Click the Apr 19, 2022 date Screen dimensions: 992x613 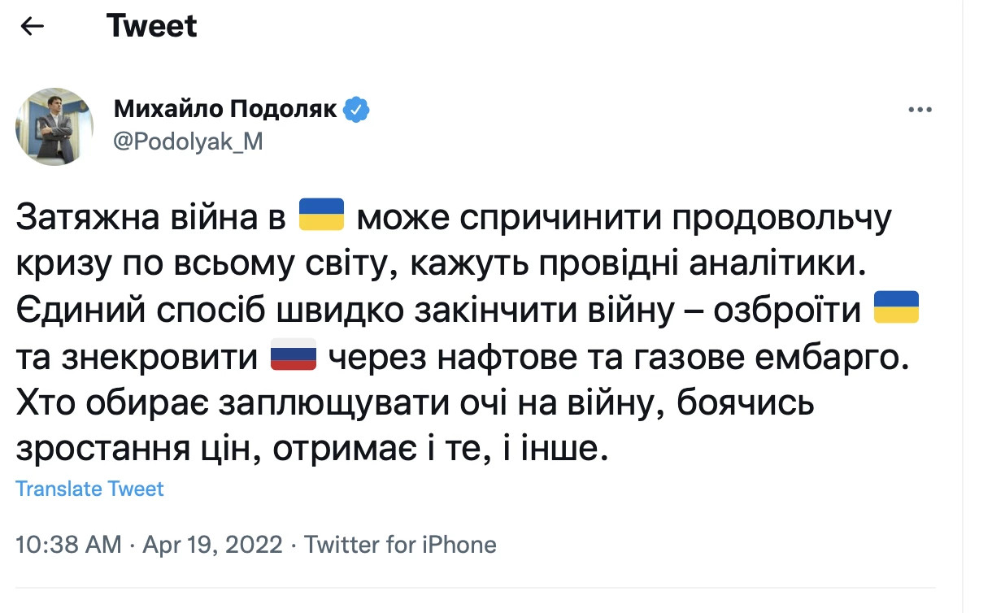(x=212, y=544)
